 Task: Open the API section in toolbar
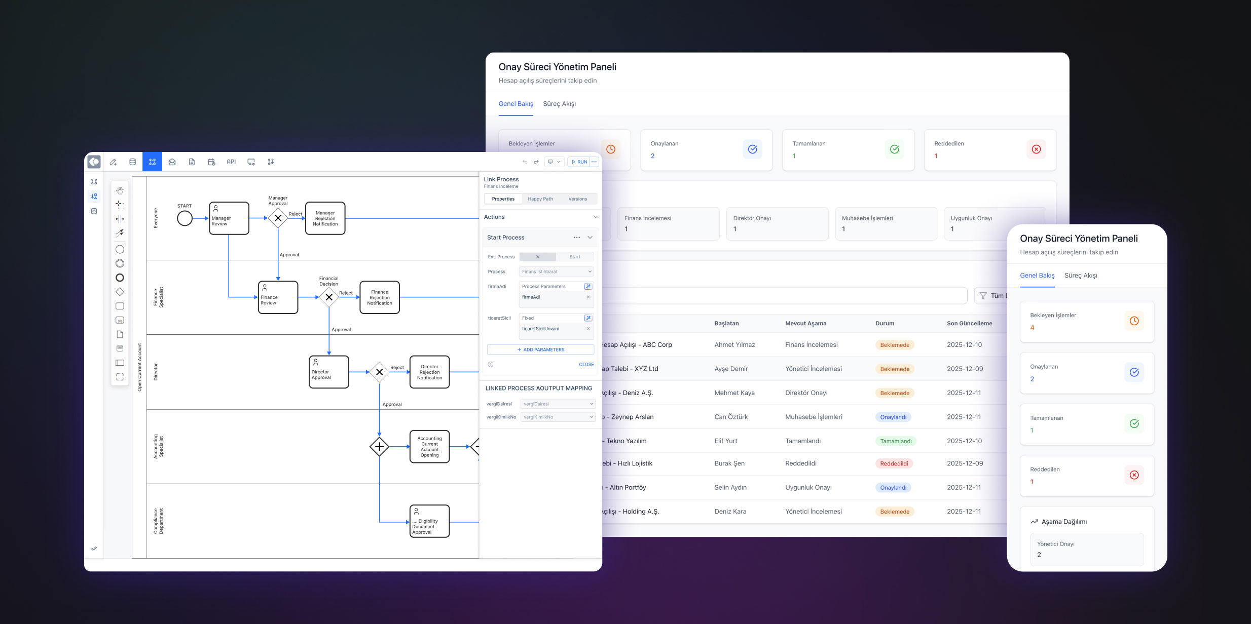[x=231, y=162]
